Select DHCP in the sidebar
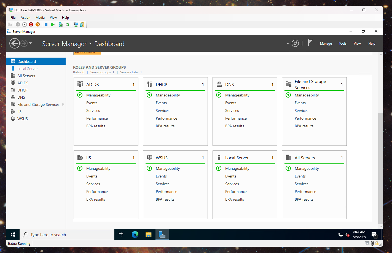 [36, 90]
